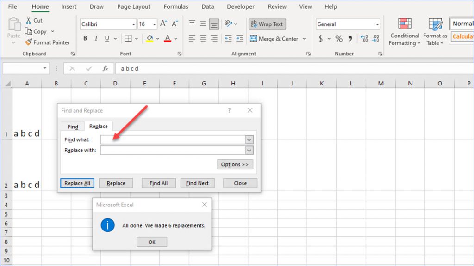Image resolution: width=474 pixels, height=266 pixels.
Task: Switch to the Find tab
Action: [x=72, y=126]
